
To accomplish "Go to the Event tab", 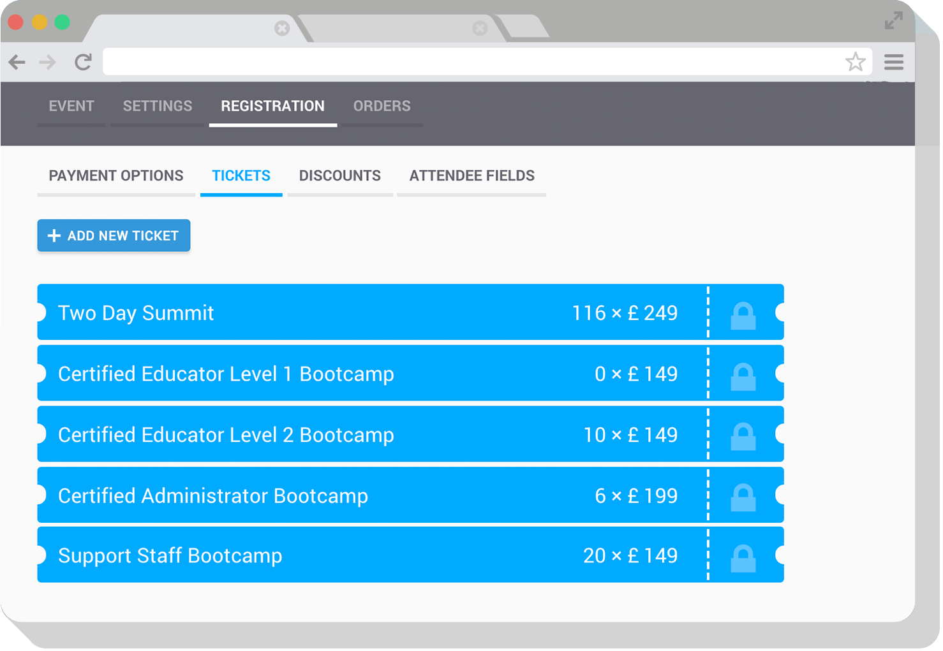I will point(71,106).
